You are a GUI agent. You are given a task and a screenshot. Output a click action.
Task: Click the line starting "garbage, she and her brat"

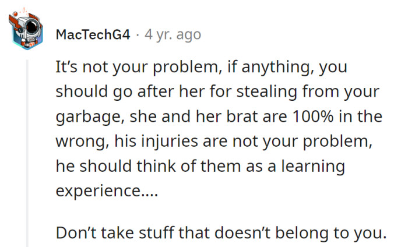point(218,117)
